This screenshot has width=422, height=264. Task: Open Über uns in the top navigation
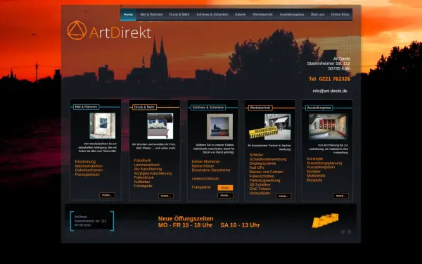coord(317,15)
